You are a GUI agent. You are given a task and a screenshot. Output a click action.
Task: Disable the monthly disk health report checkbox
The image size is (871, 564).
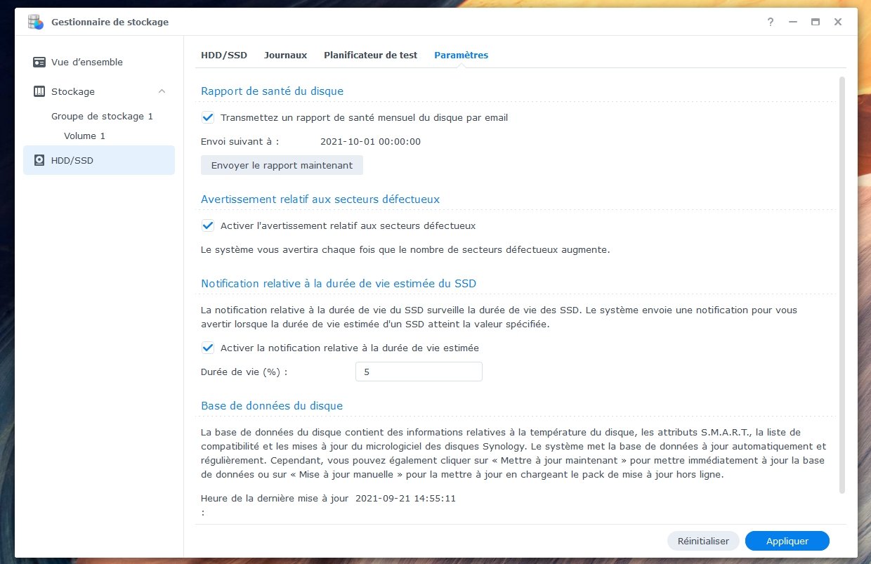point(208,117)
